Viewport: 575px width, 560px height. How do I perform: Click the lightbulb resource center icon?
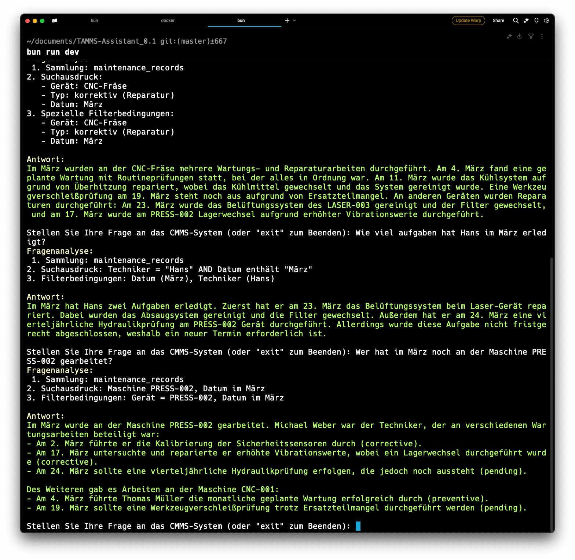coord(536,21)
